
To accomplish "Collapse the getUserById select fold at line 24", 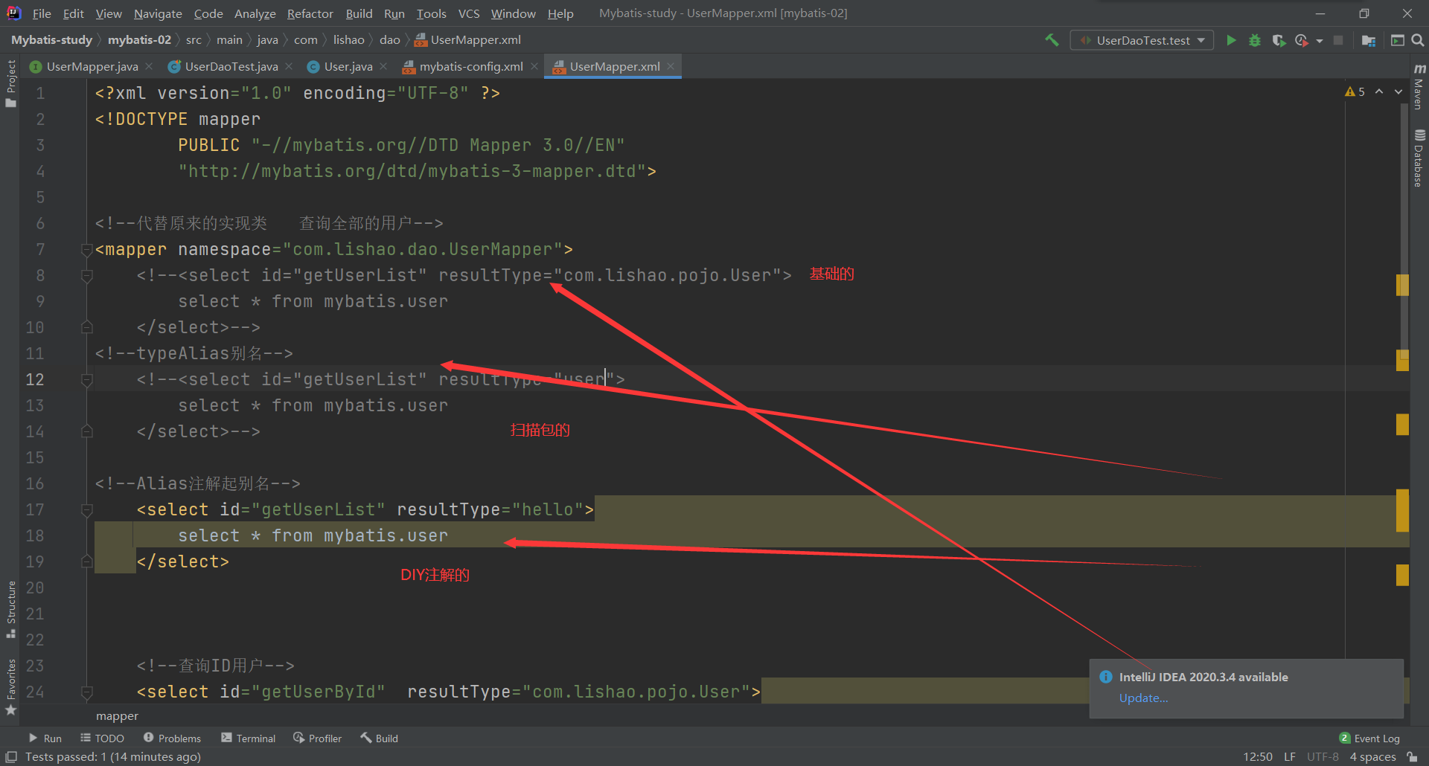I will tap(86, 692).
